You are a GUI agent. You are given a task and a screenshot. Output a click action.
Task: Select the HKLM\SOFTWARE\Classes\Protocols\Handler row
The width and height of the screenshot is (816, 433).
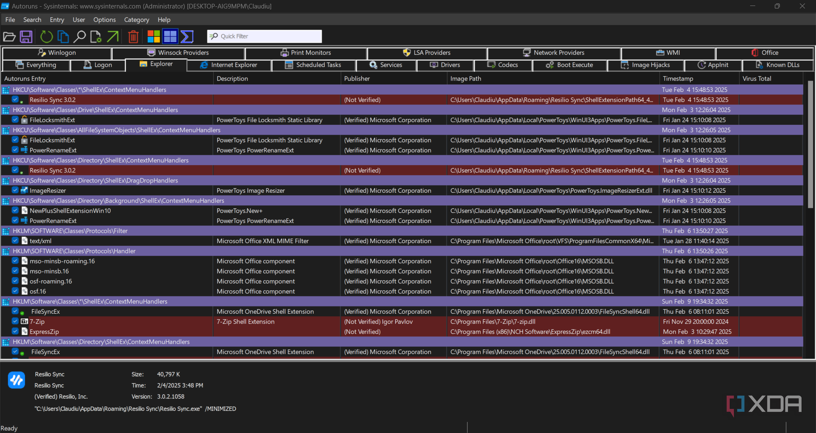coord(402,251)
